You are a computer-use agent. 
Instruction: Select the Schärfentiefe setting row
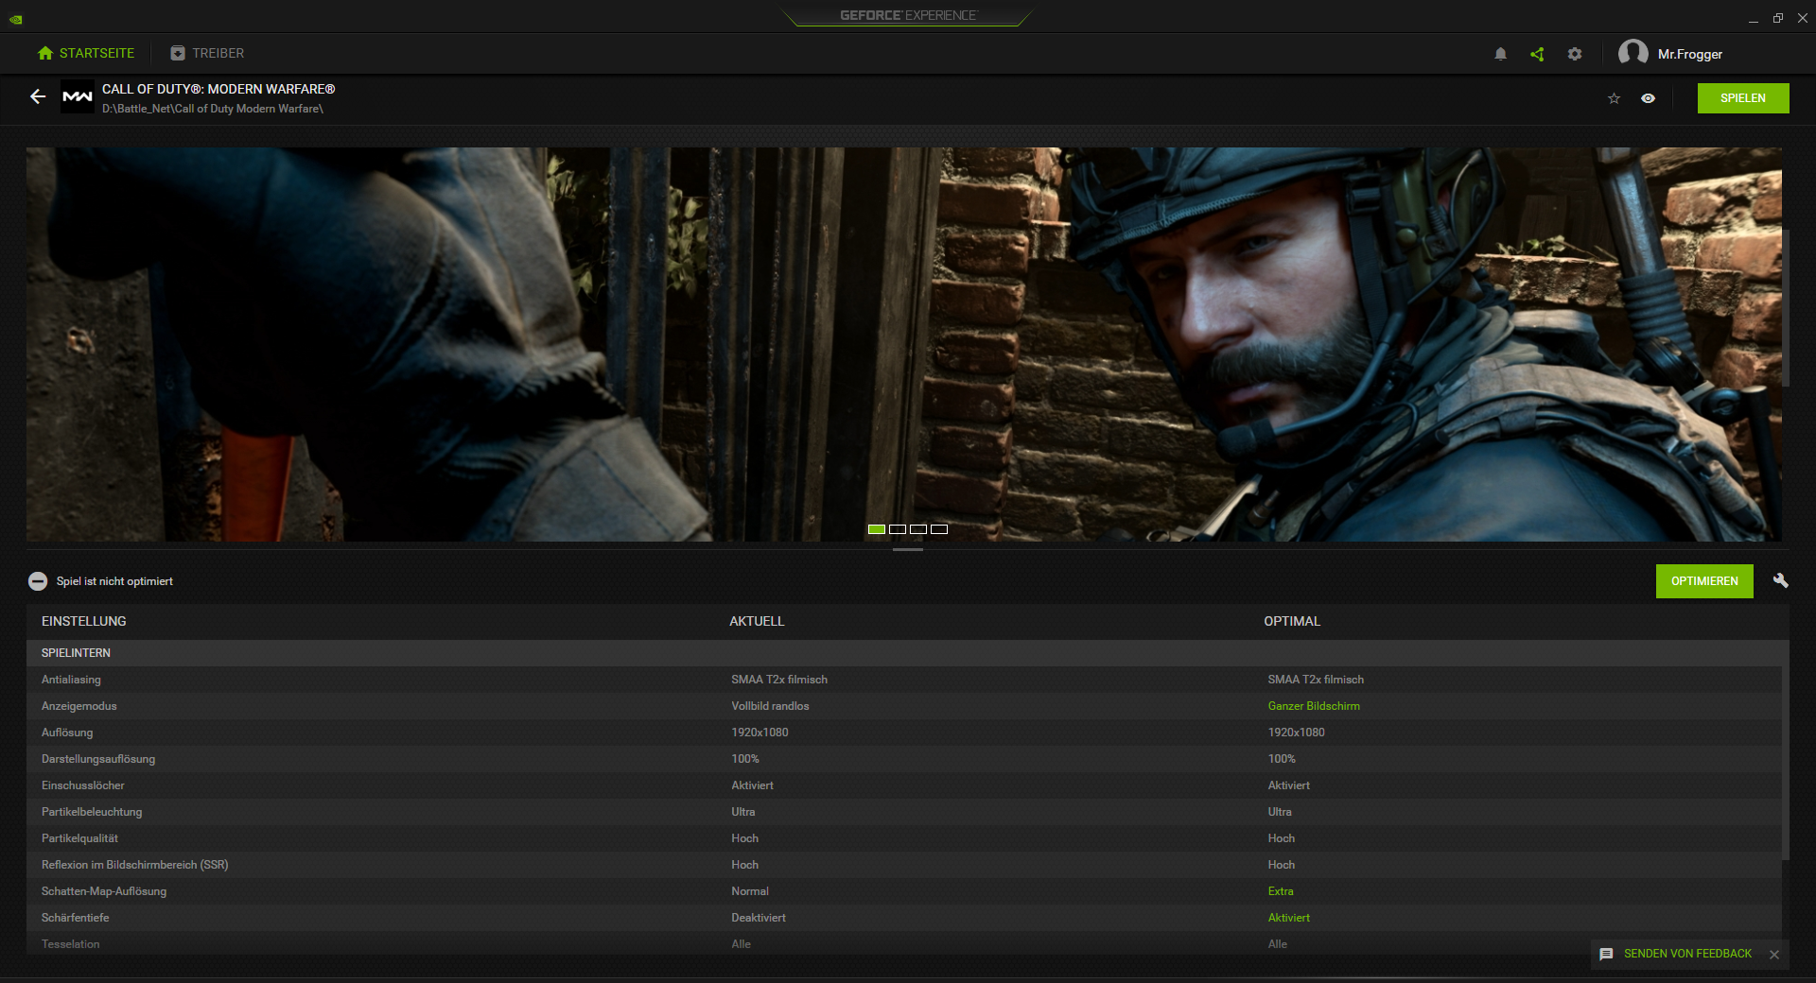tap(904, 918)
